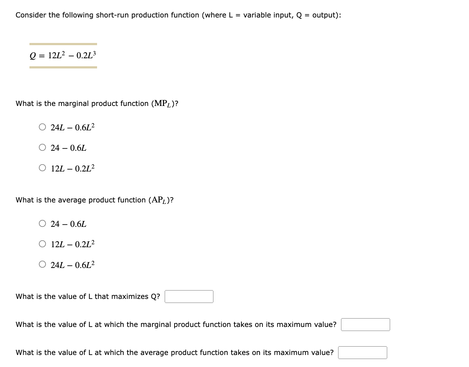Click the average product function question text
Viewport: 469px width, 367px height.
(x=95, y=200)
